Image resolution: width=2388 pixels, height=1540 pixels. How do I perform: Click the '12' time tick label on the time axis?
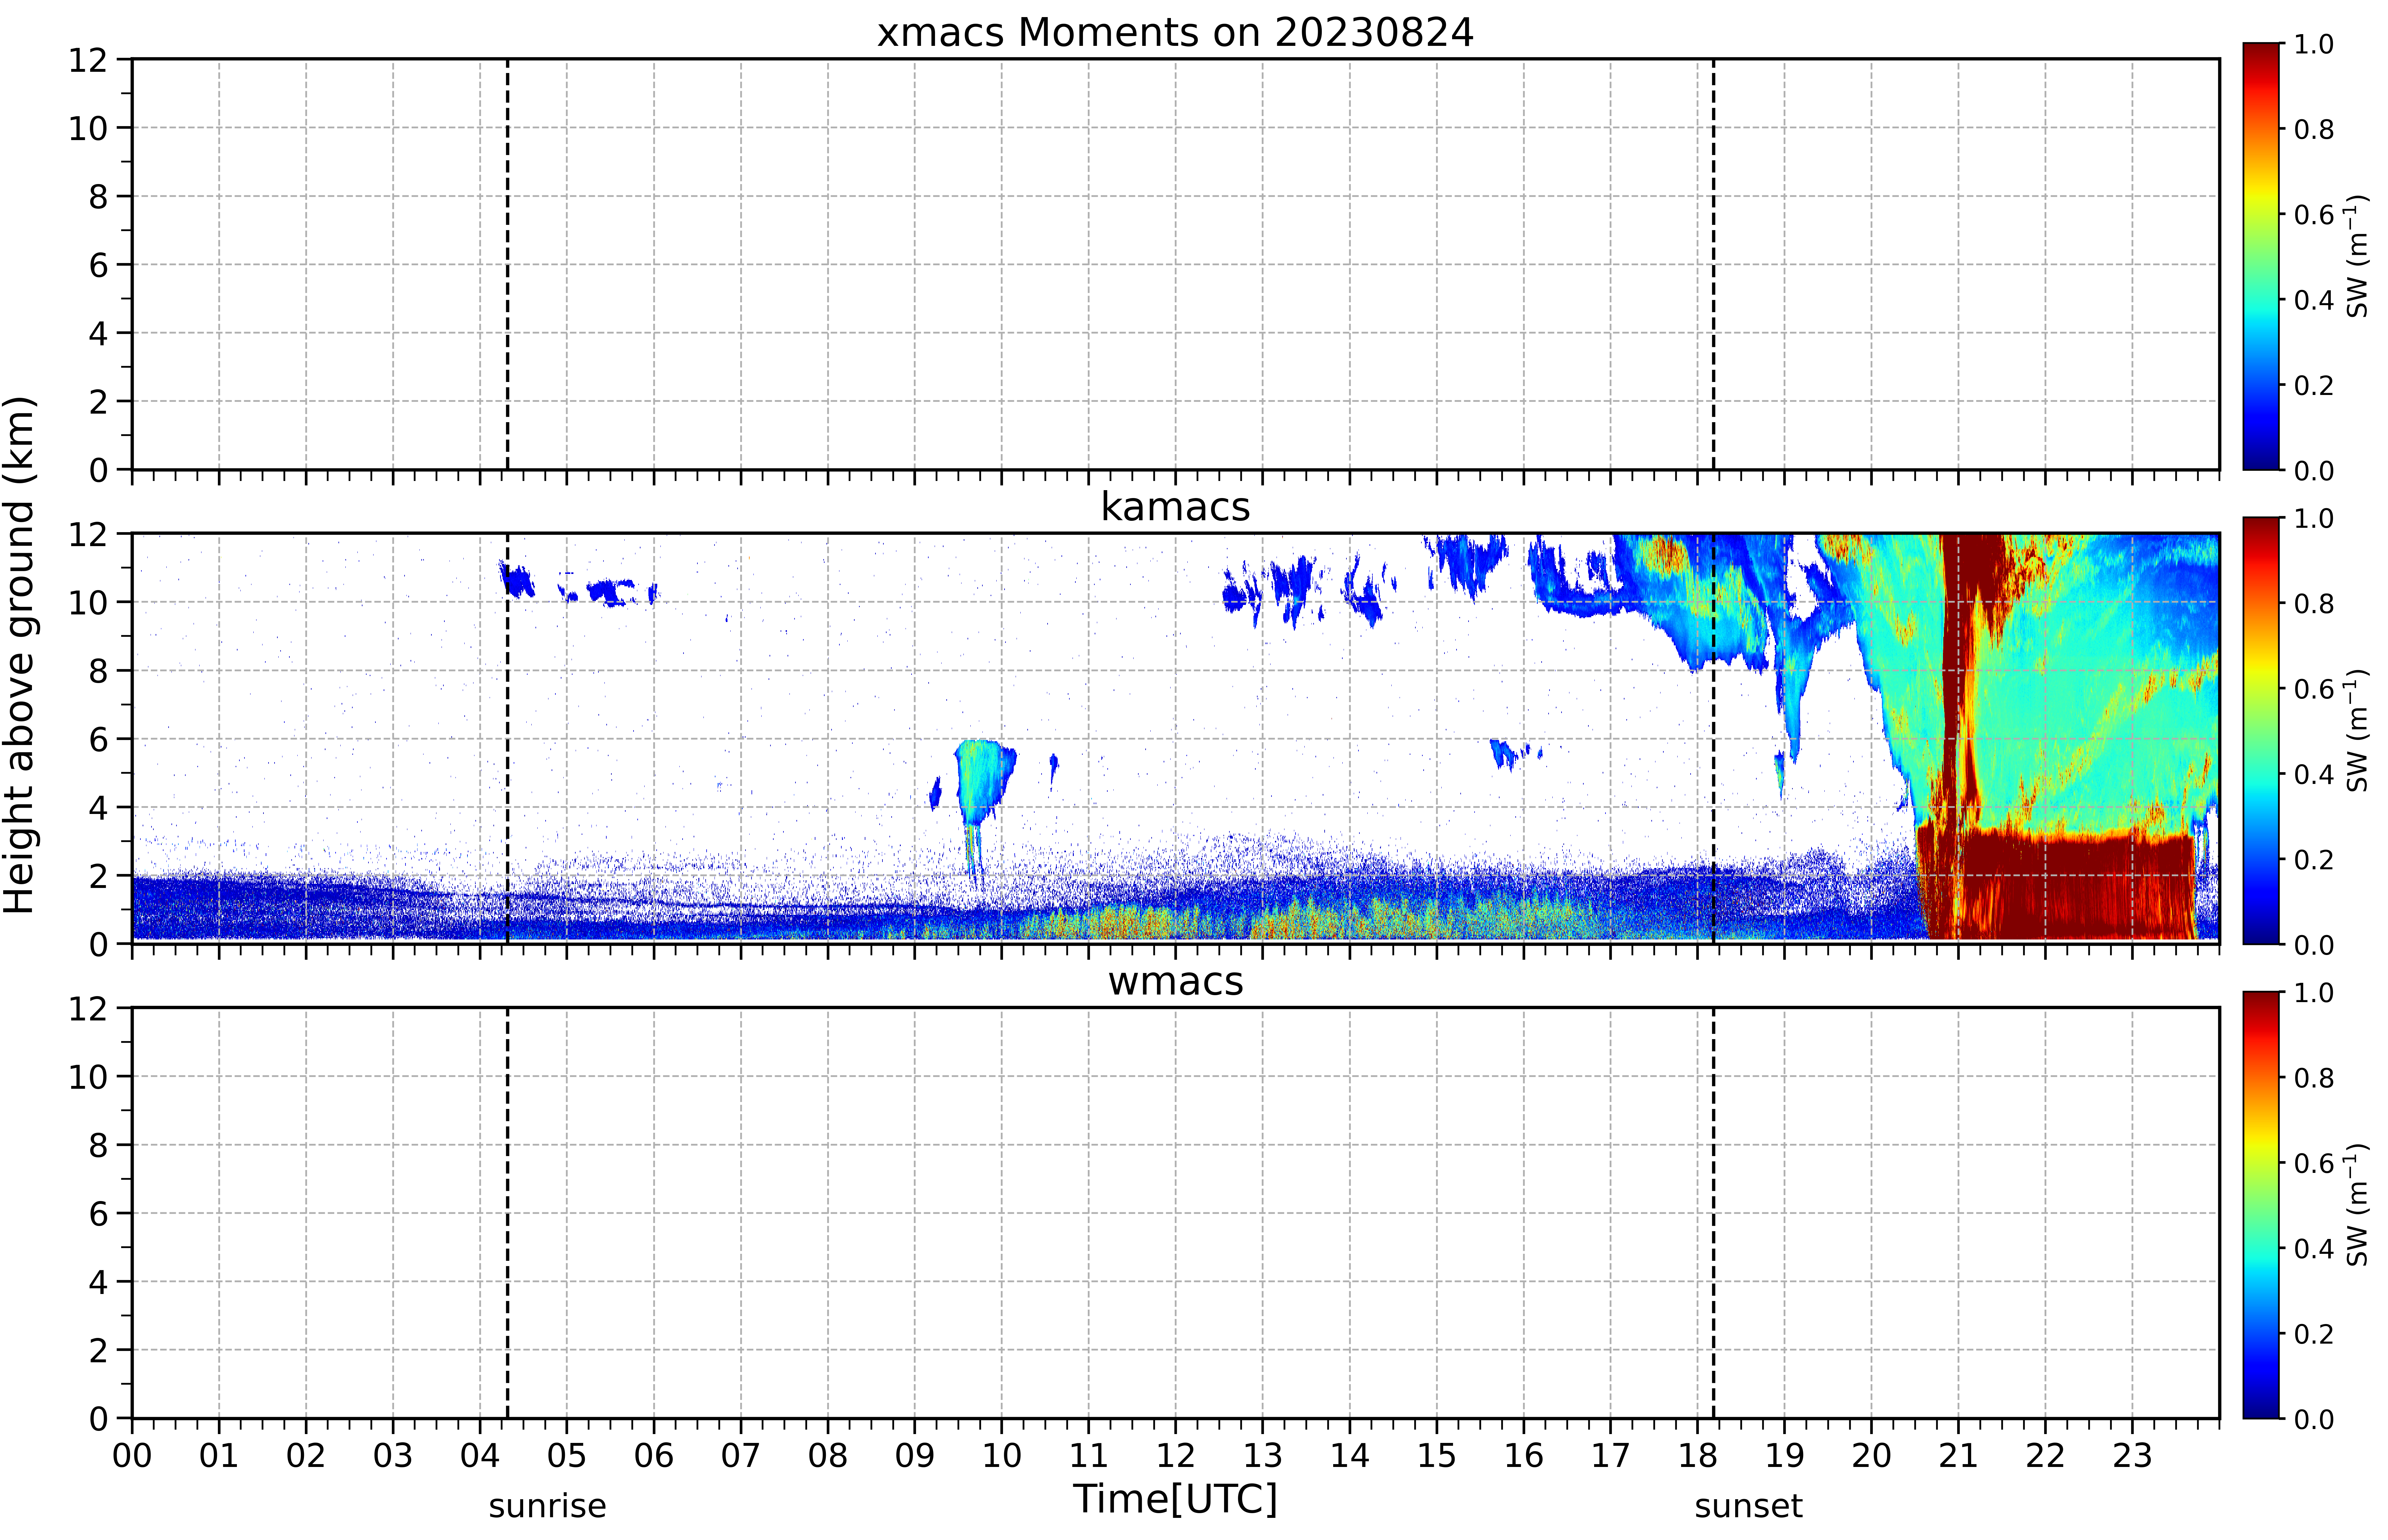(x=1176, y=1456)
